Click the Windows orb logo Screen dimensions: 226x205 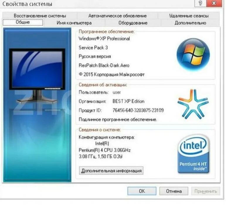coord(193,54)
